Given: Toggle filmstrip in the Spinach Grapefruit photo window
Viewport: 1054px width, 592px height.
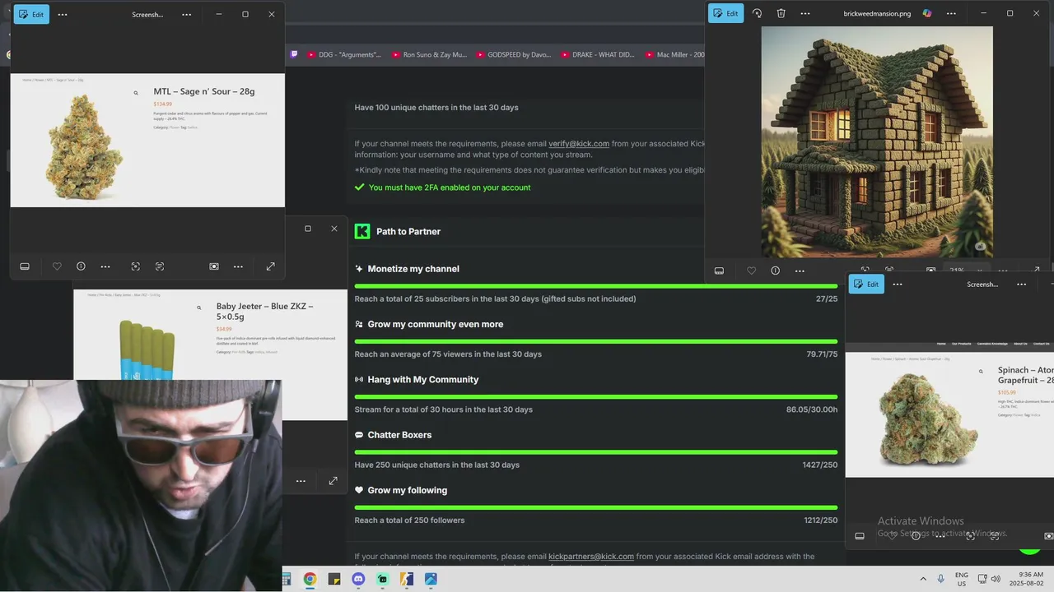Looking at the screenshot, I should click(860, 536).
